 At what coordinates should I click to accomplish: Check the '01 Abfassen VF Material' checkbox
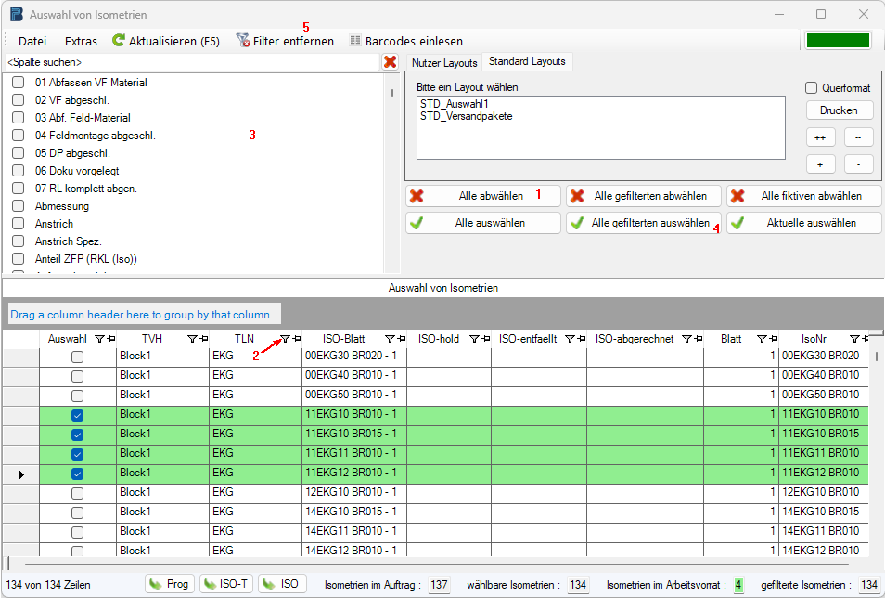click(x=18, y=83)
